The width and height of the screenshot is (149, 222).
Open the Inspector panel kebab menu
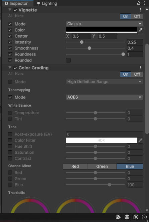tap(144, 3)
